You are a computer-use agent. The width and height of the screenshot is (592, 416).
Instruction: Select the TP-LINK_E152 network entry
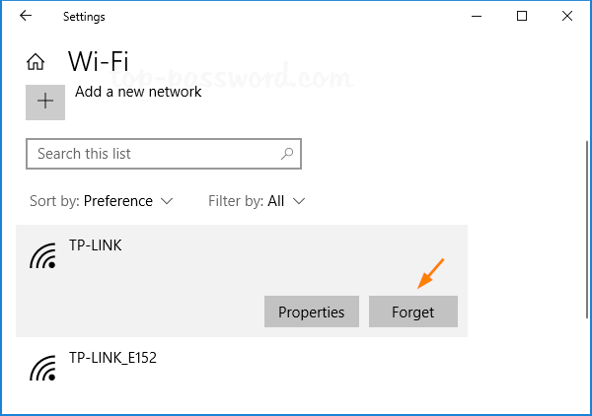click(x=112, y=357)
